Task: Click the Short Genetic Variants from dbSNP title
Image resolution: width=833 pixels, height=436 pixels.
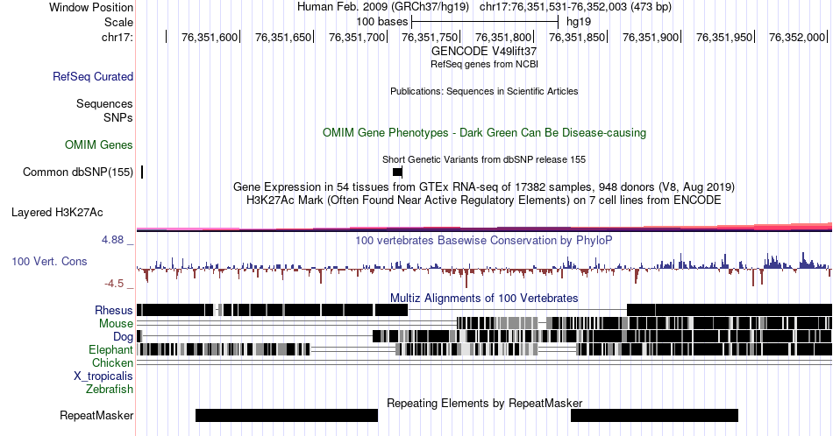Action: pos(484,159)
